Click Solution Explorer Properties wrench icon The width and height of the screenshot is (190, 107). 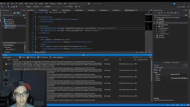pos(175,13)
